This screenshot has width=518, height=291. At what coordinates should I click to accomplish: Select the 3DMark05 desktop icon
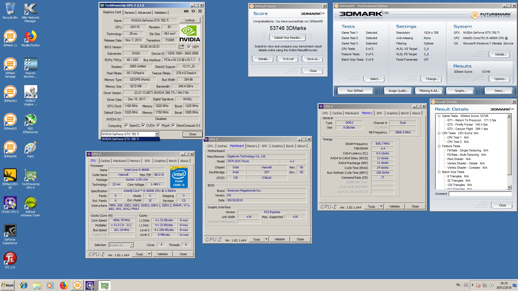(10, 122)
